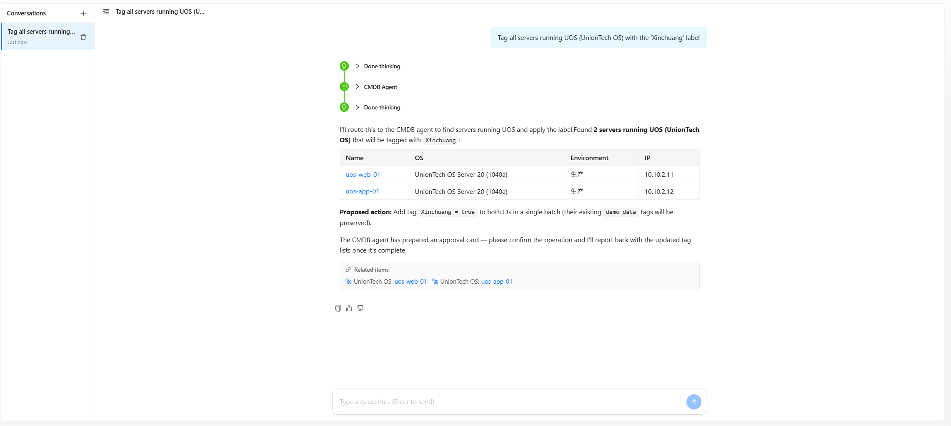Click the 'Xinchuang = true' code tag
The width and height of the screenshot is (951, 426).
coord(448,212)
